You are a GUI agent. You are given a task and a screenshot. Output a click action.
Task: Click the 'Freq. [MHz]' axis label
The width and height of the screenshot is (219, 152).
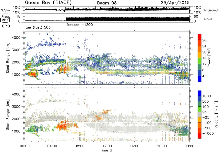pyautogui.click(x=5, y=19)
